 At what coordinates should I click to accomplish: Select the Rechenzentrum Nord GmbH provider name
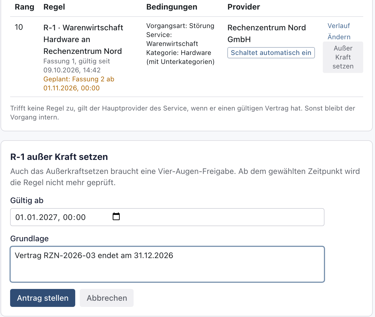pyautogui.click(x=267, y=33)
